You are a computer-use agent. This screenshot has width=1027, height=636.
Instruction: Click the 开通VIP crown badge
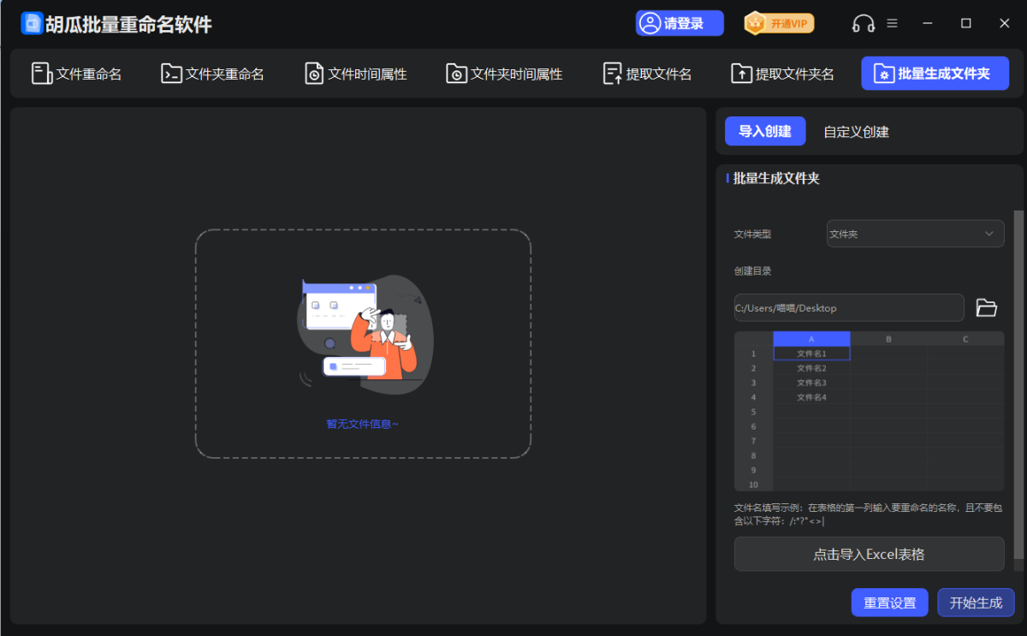[x=779, y=23]
